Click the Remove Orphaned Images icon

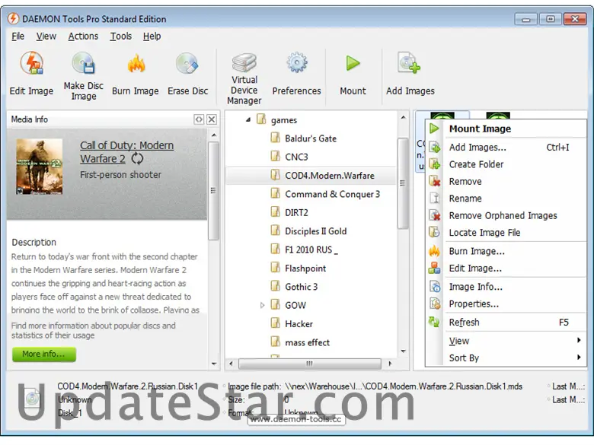click(x=435, y=215)
